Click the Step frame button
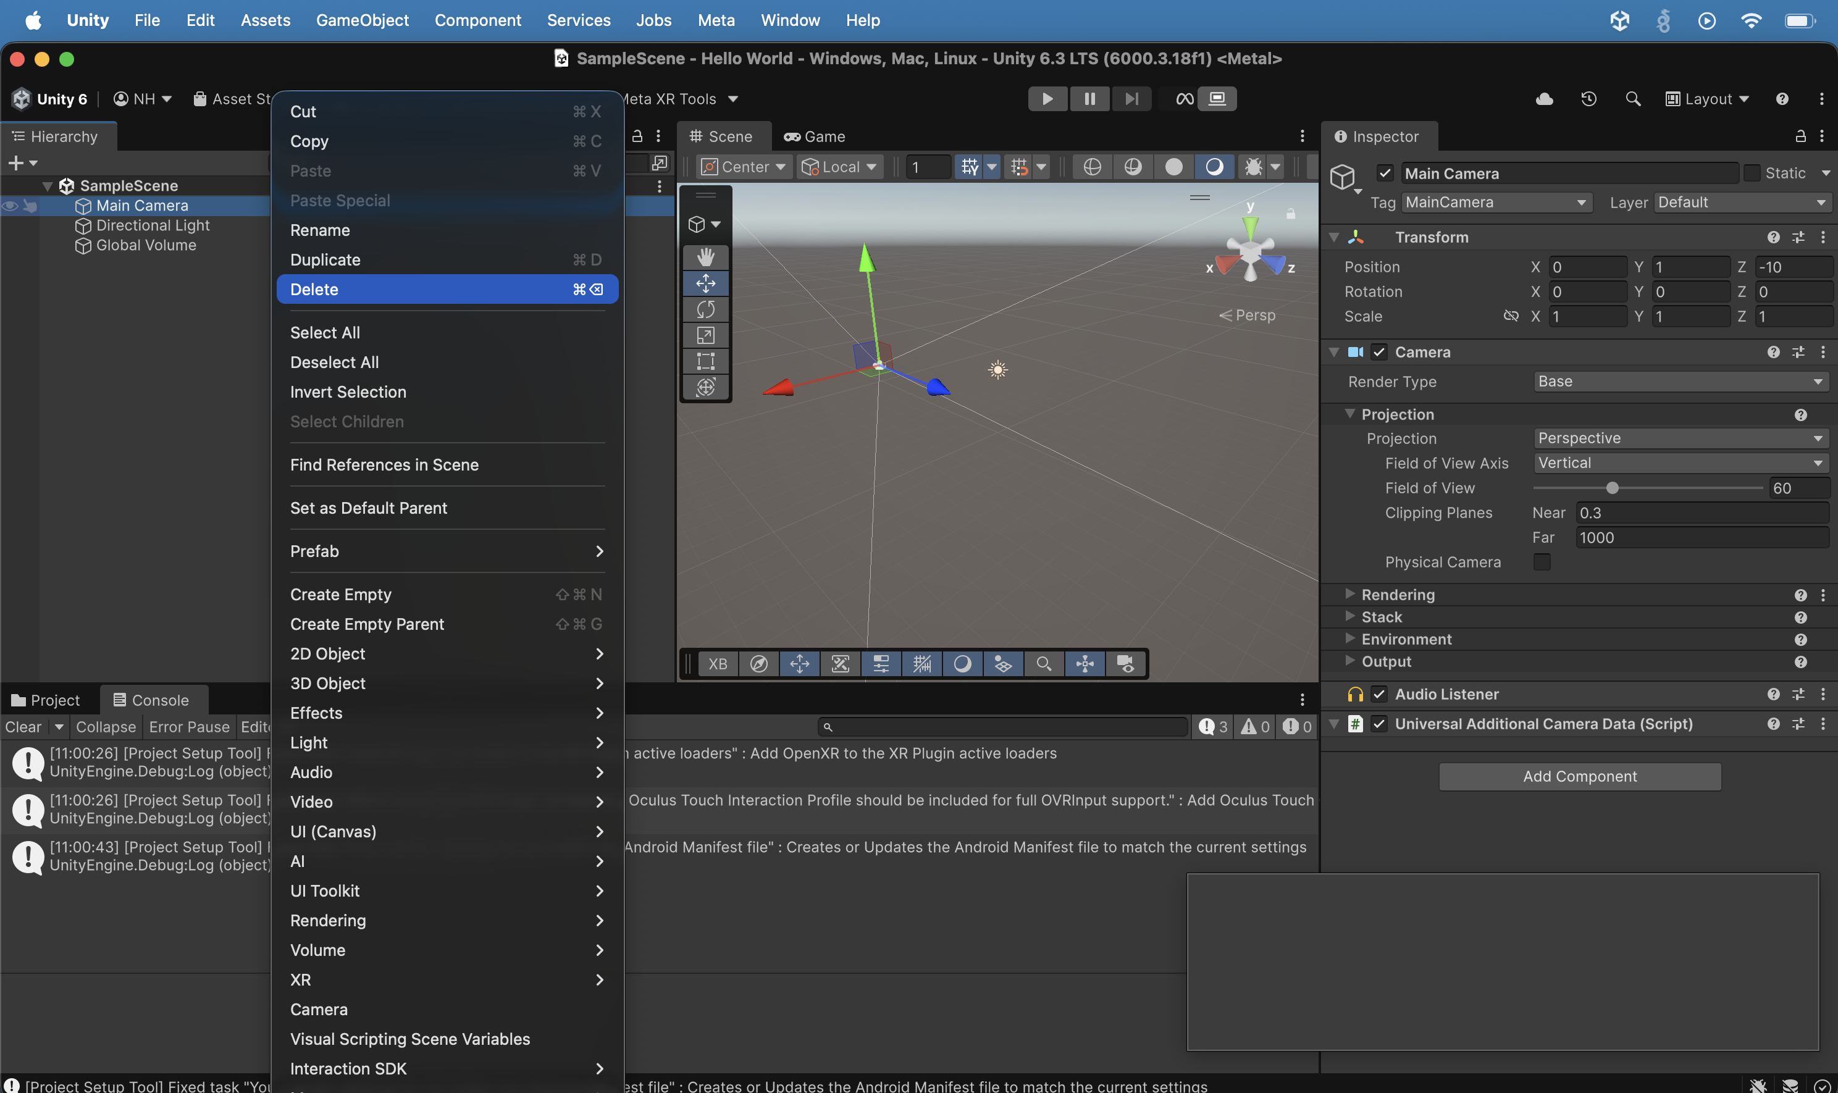The width and height of the screenshot is (1838, 1093). point(1131,99)
